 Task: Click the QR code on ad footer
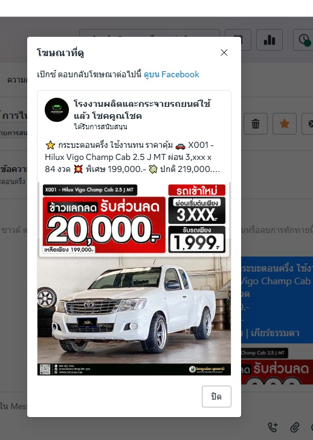(45, 369)
